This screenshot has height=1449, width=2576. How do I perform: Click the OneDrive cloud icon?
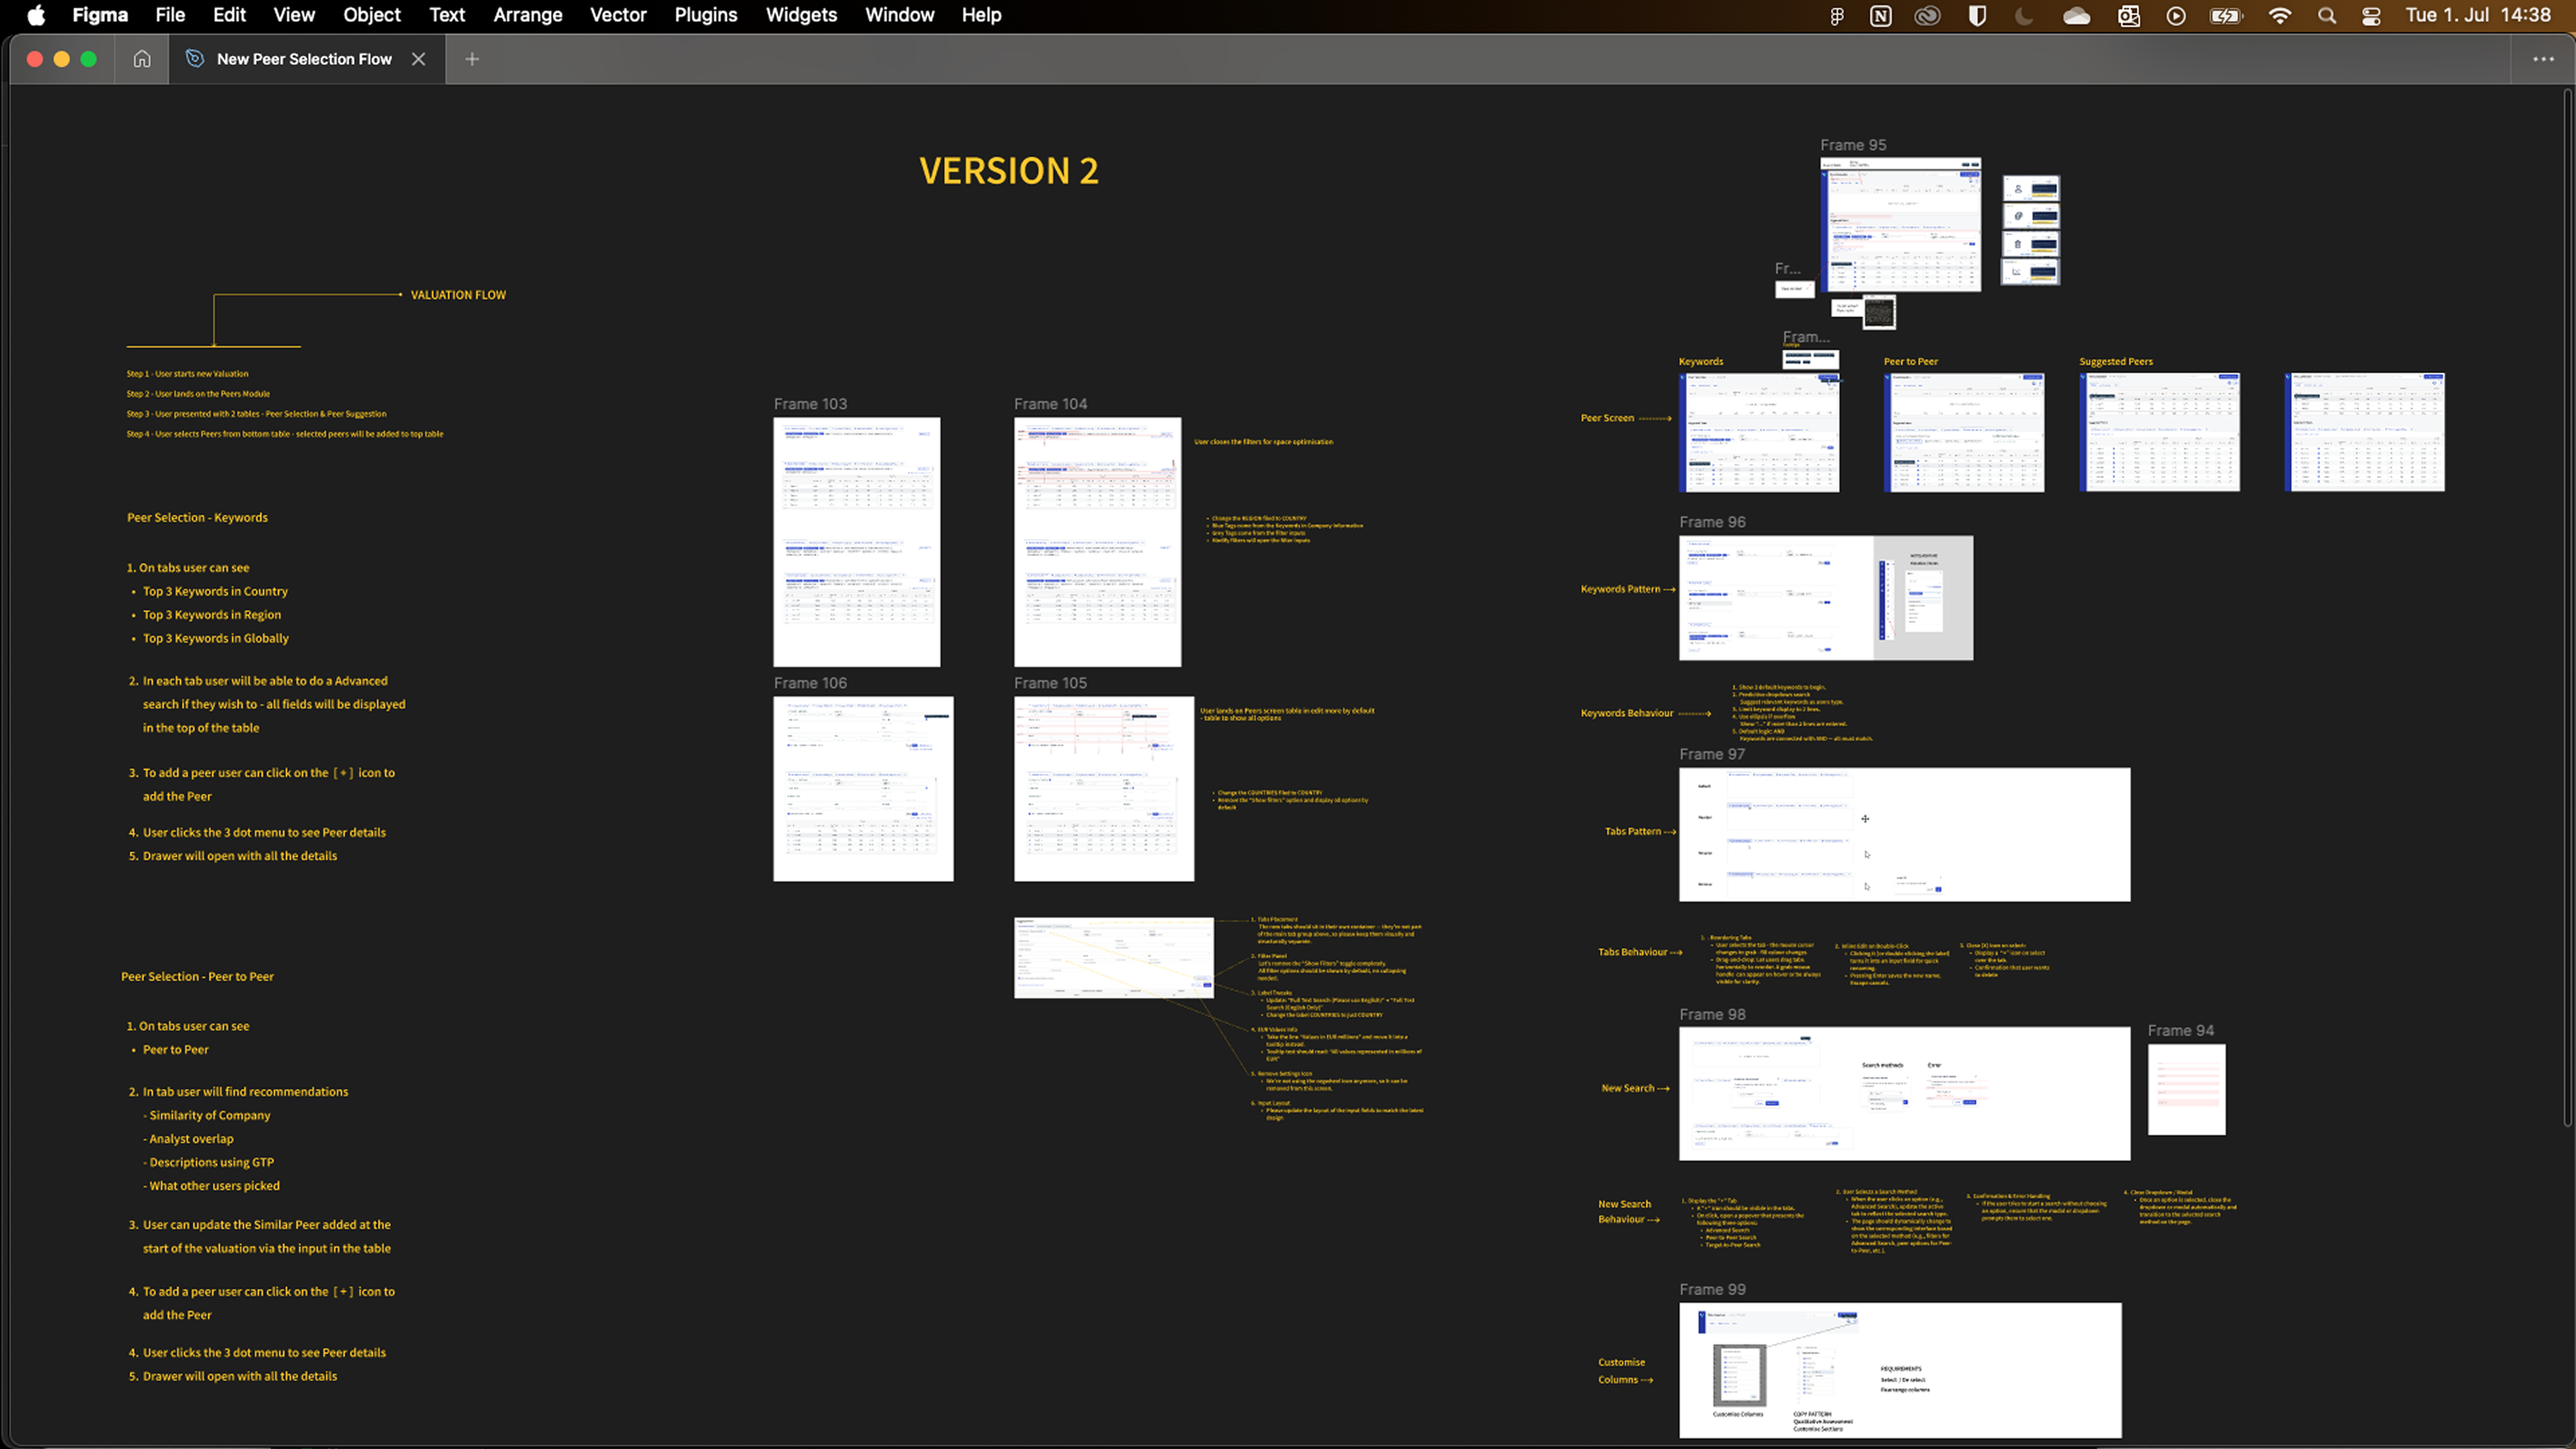[2076, 16]
